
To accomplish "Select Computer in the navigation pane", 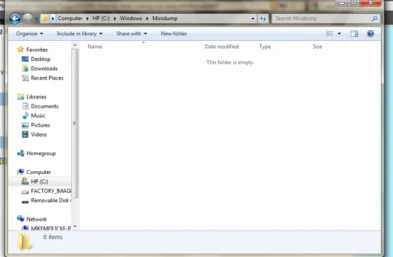I will pos(39,172).
